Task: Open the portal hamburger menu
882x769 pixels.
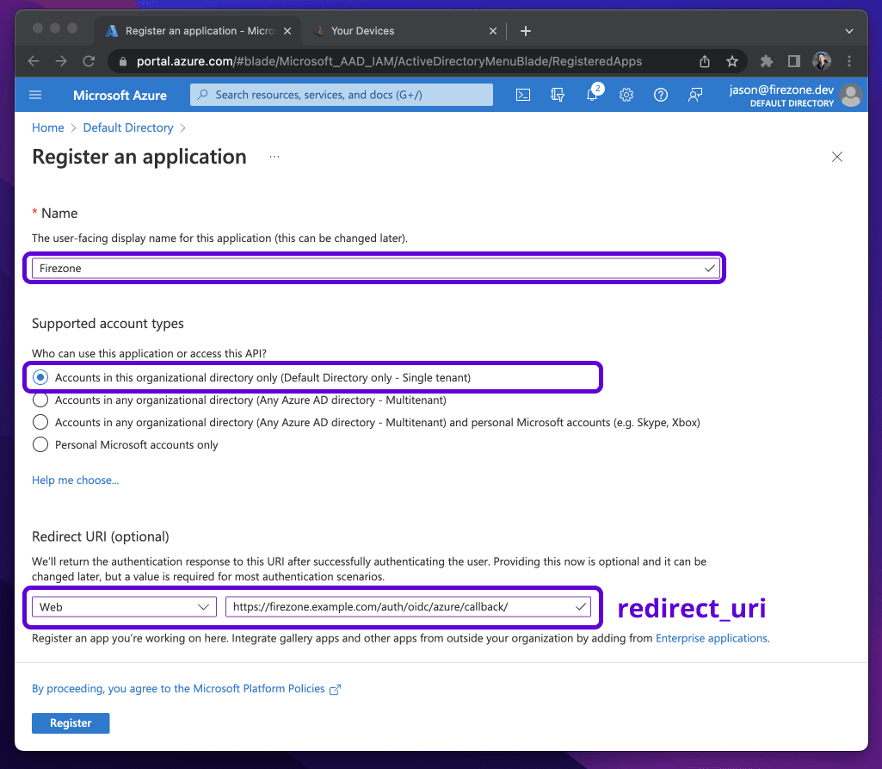Action: [34, 95]
